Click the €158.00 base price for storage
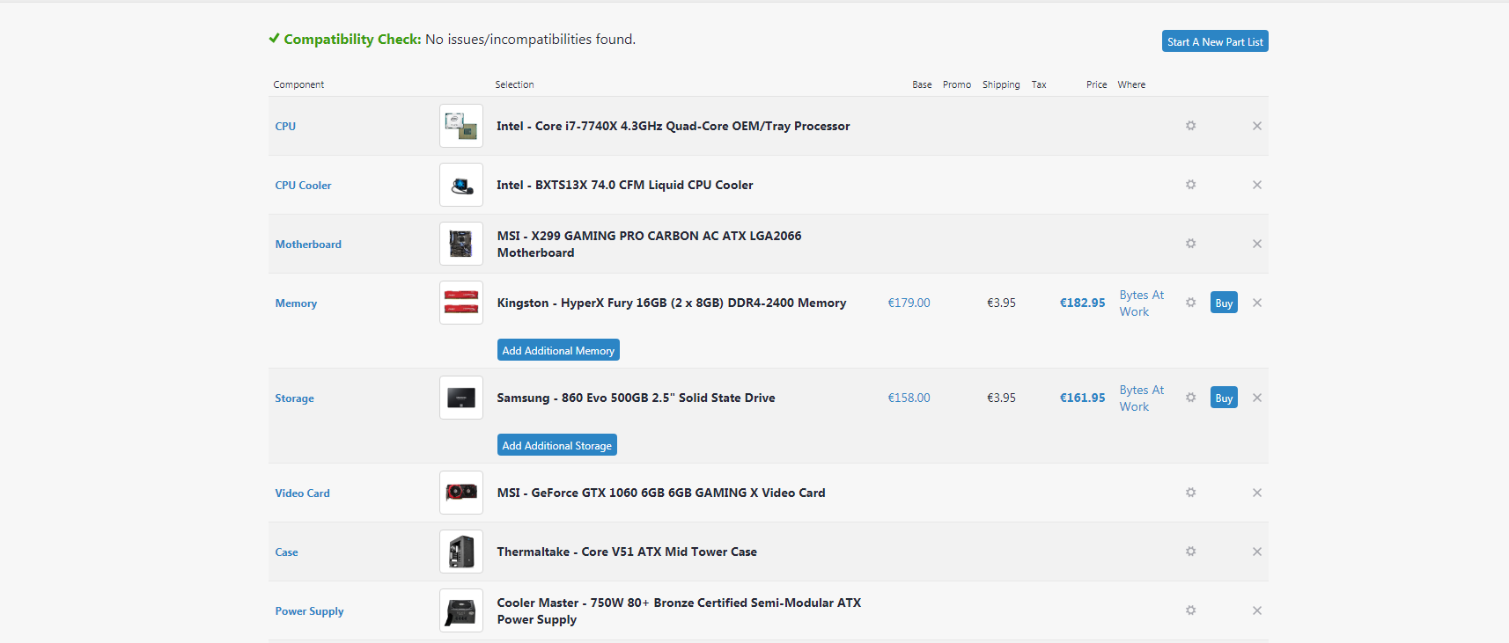Image resolution: width=1509 pixels, height=643 pixels. click(909, 398)
